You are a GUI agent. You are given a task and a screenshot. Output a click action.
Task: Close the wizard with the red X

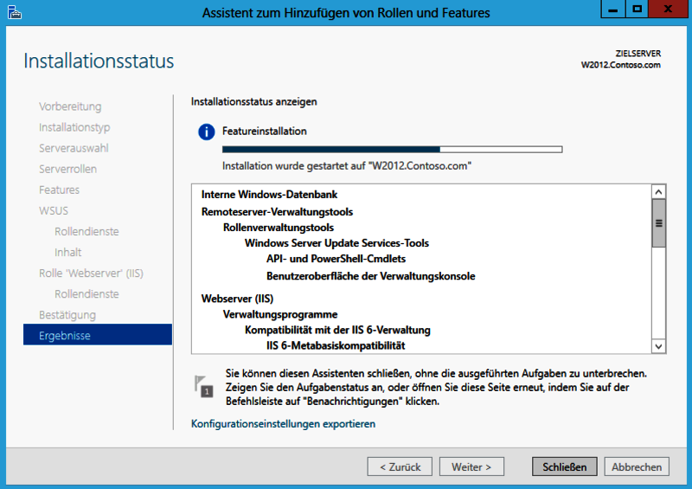668,9
